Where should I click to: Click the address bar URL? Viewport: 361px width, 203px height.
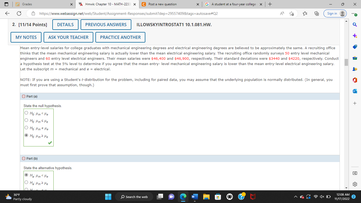point(128,13)
